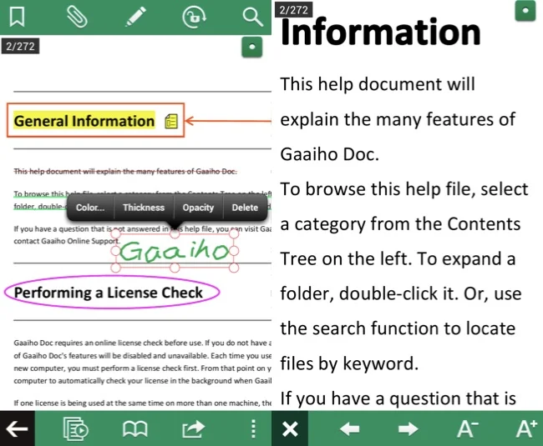Close reflow view with X button
Viewport: 543px width, 446px height.
290,428
